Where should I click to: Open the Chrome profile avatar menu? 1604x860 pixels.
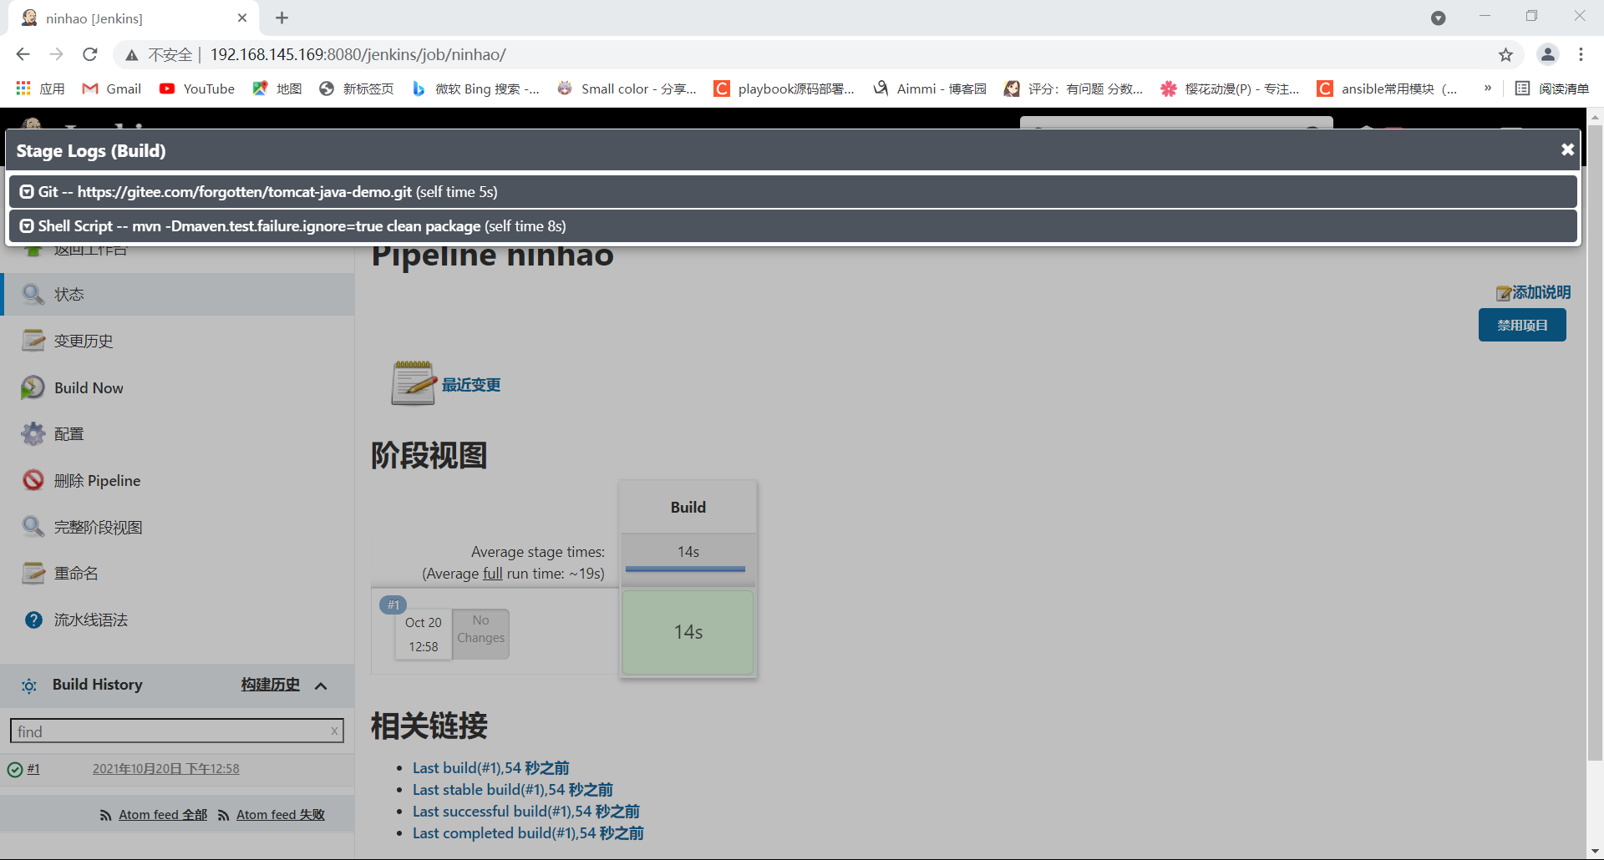1547,54
